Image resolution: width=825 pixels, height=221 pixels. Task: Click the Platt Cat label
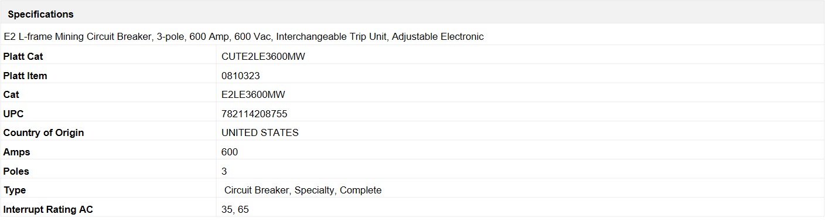click(23, 56)
